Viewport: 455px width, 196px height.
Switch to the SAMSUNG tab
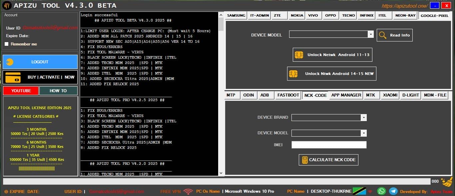point(236,15)
